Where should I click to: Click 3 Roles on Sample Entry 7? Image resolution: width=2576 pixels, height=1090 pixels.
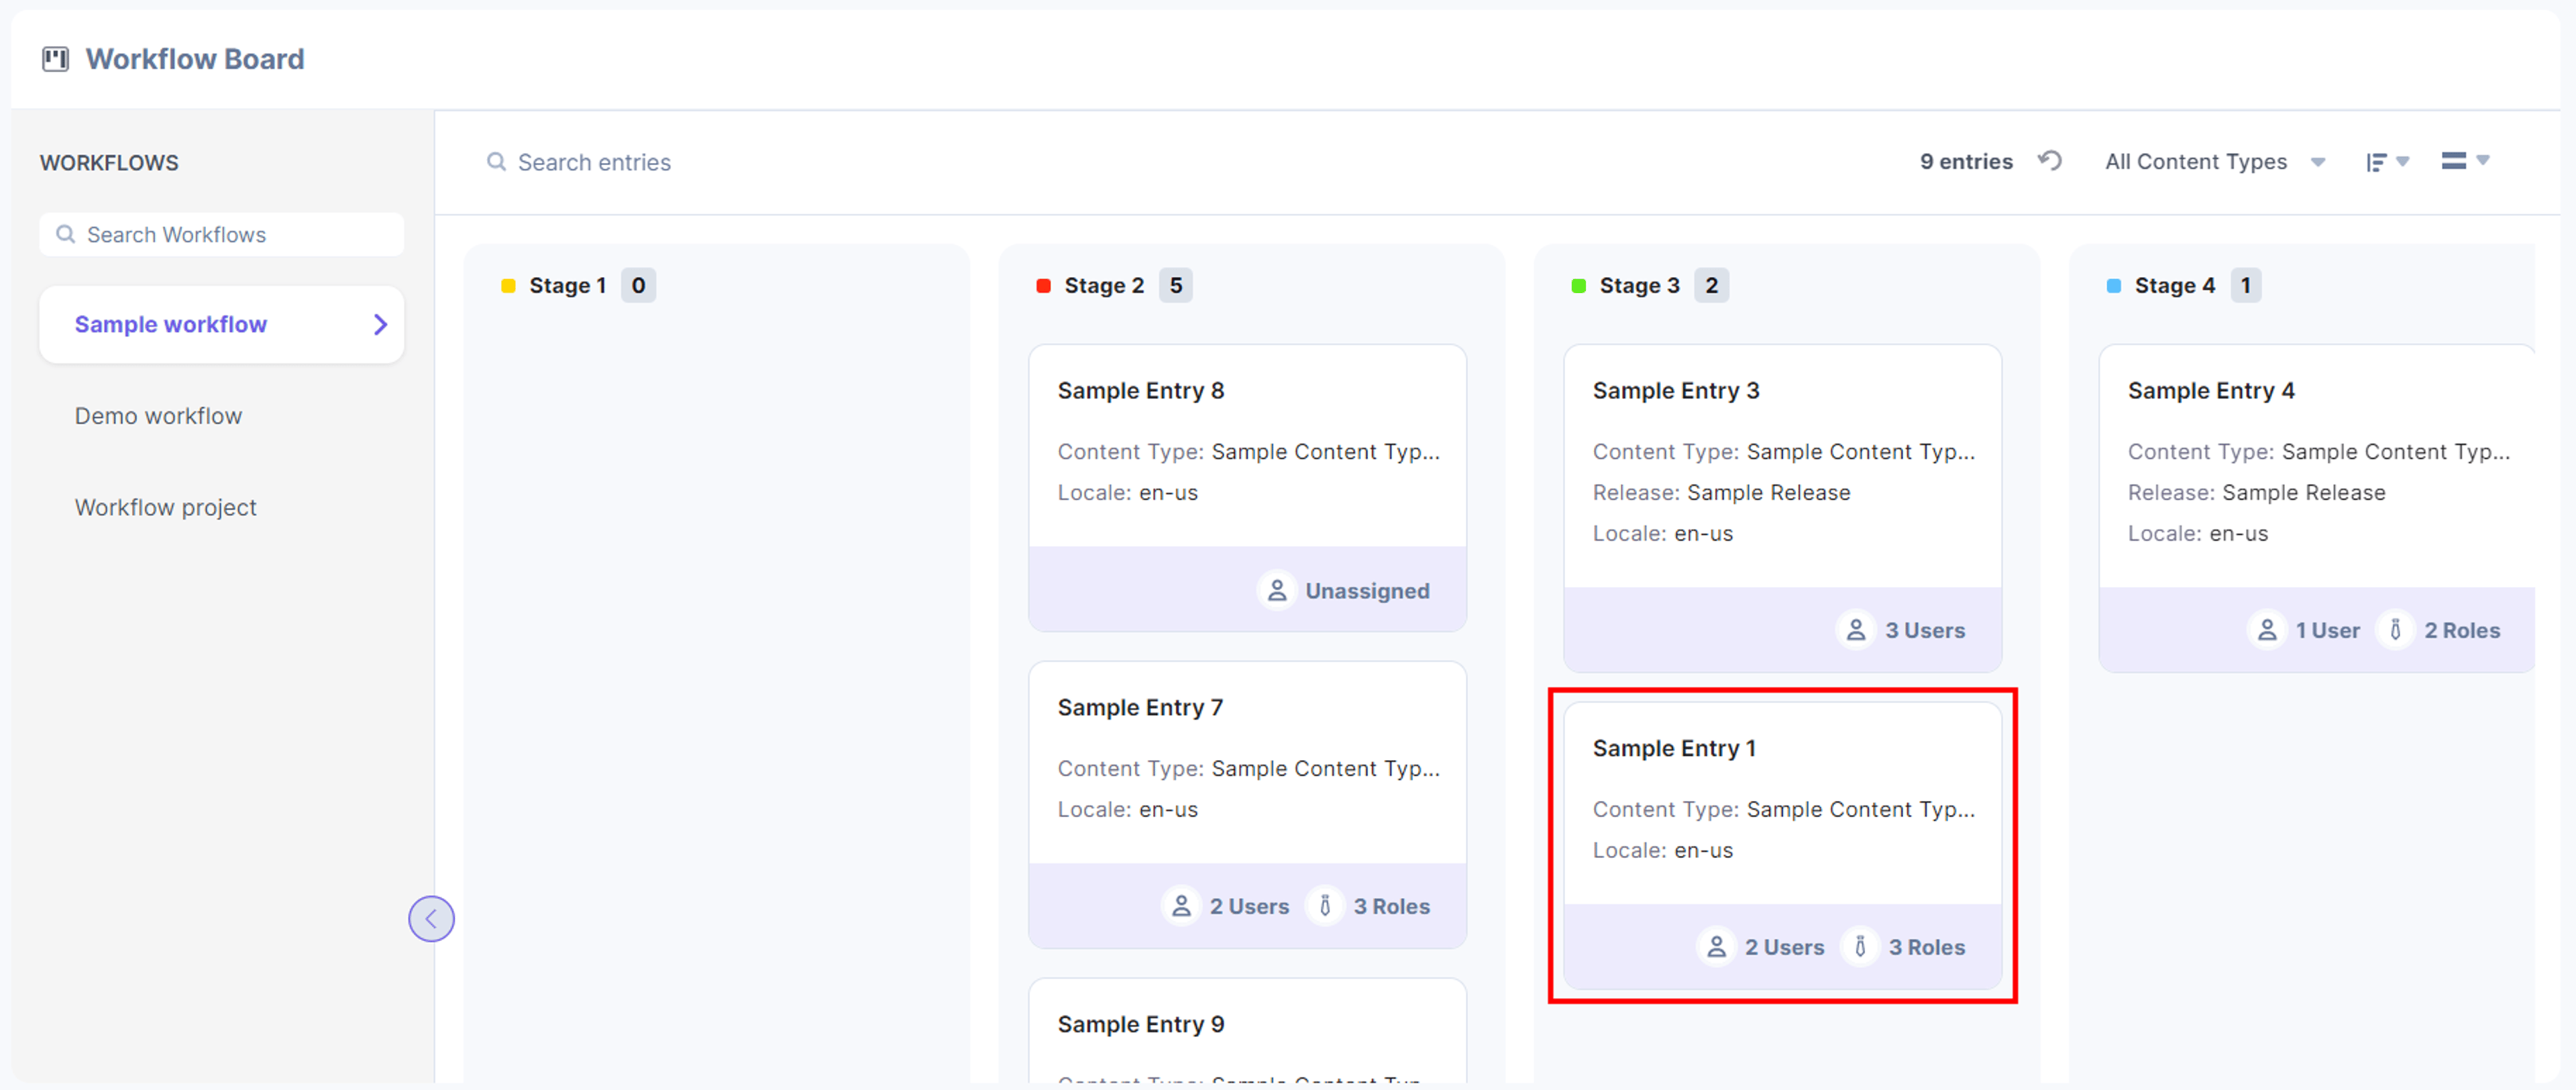[1391, 907]
